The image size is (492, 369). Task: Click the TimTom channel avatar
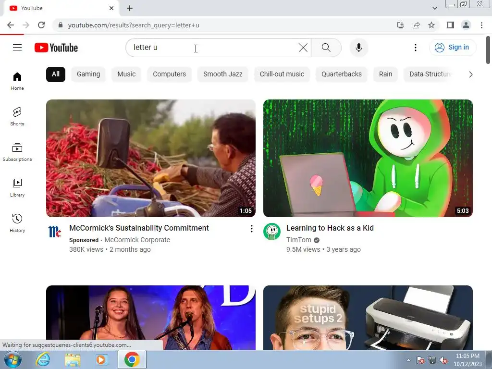[272, 232]
